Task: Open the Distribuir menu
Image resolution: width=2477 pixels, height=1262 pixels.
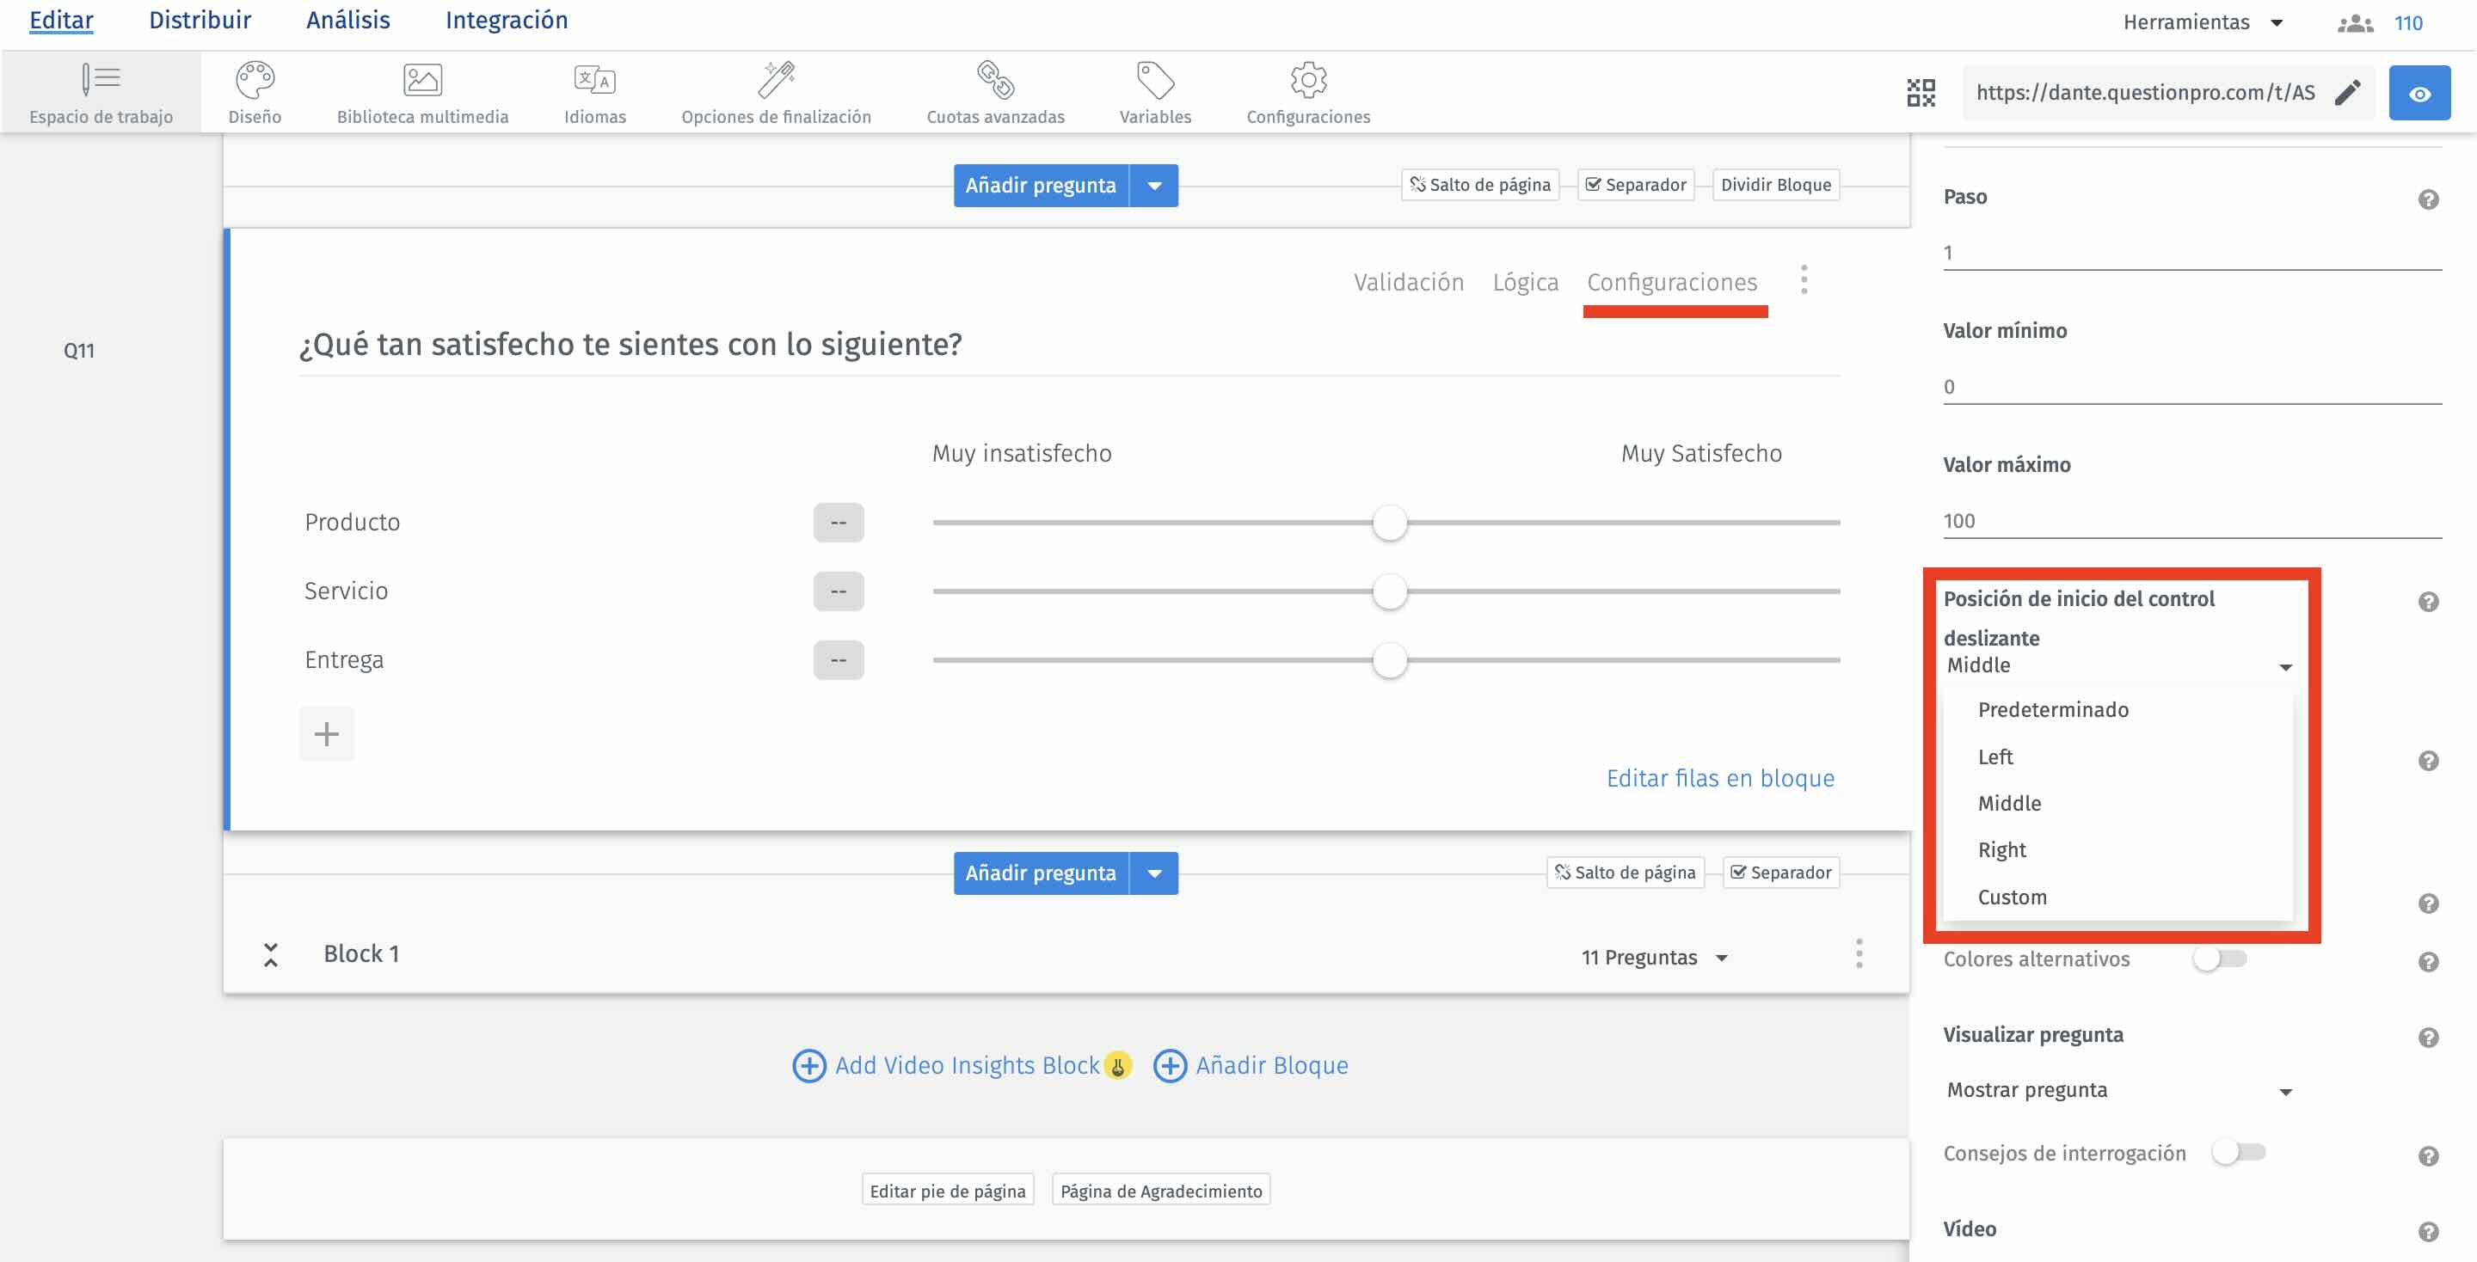Action: click(199, 19)
